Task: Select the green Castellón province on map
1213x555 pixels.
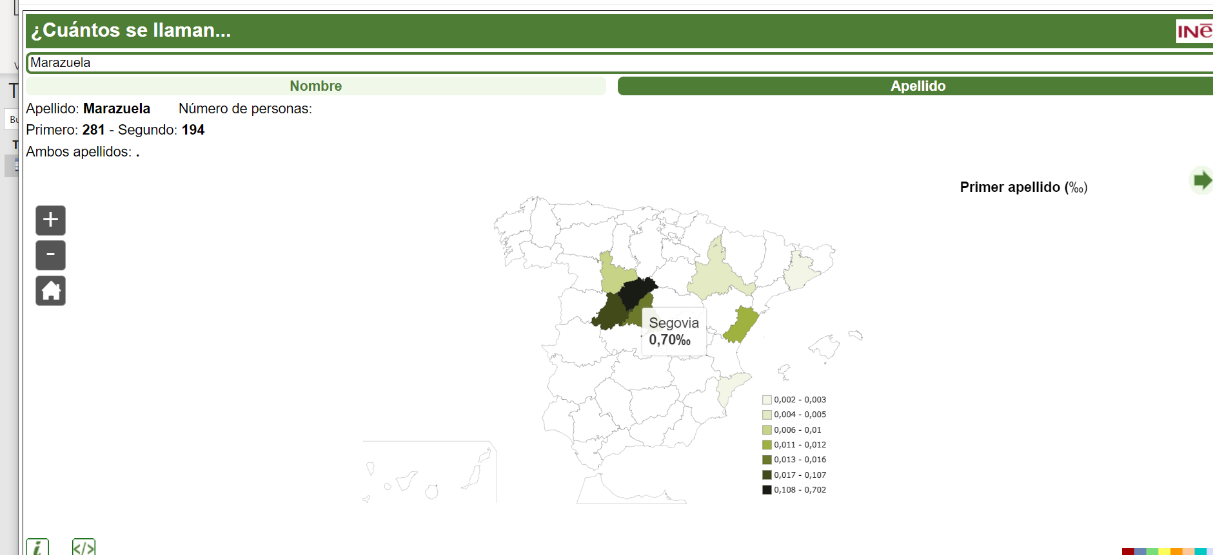Action: coord(742,324)
